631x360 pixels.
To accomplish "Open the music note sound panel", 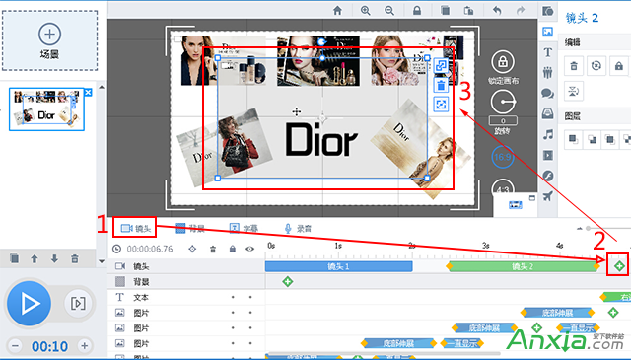I will [x=548, y=134].
